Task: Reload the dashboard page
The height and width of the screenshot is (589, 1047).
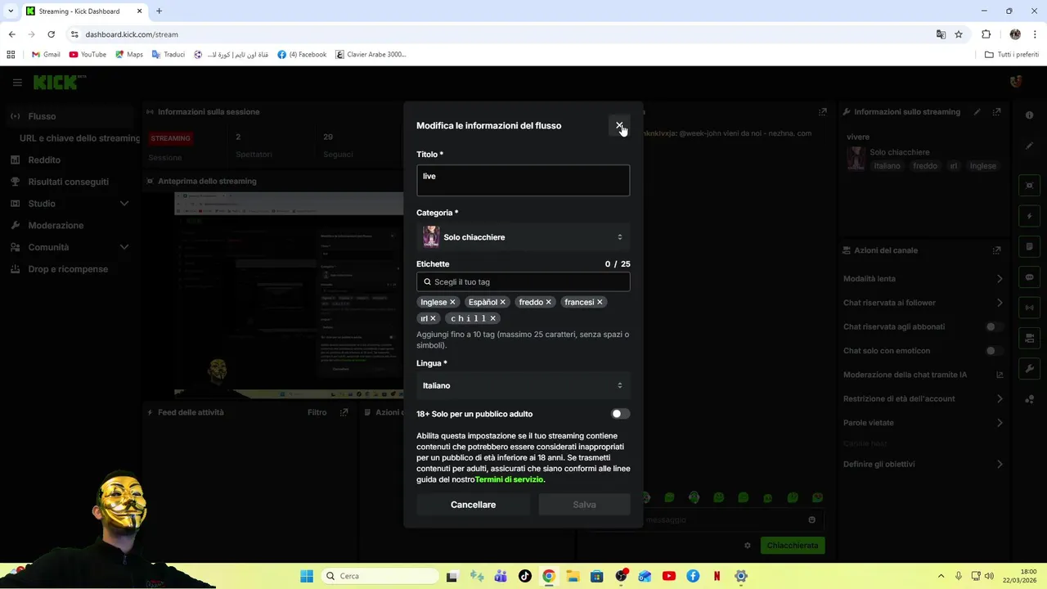Action: 51,34
